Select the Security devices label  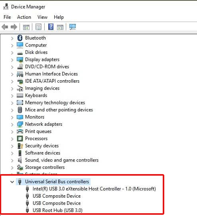coord(42,146)
